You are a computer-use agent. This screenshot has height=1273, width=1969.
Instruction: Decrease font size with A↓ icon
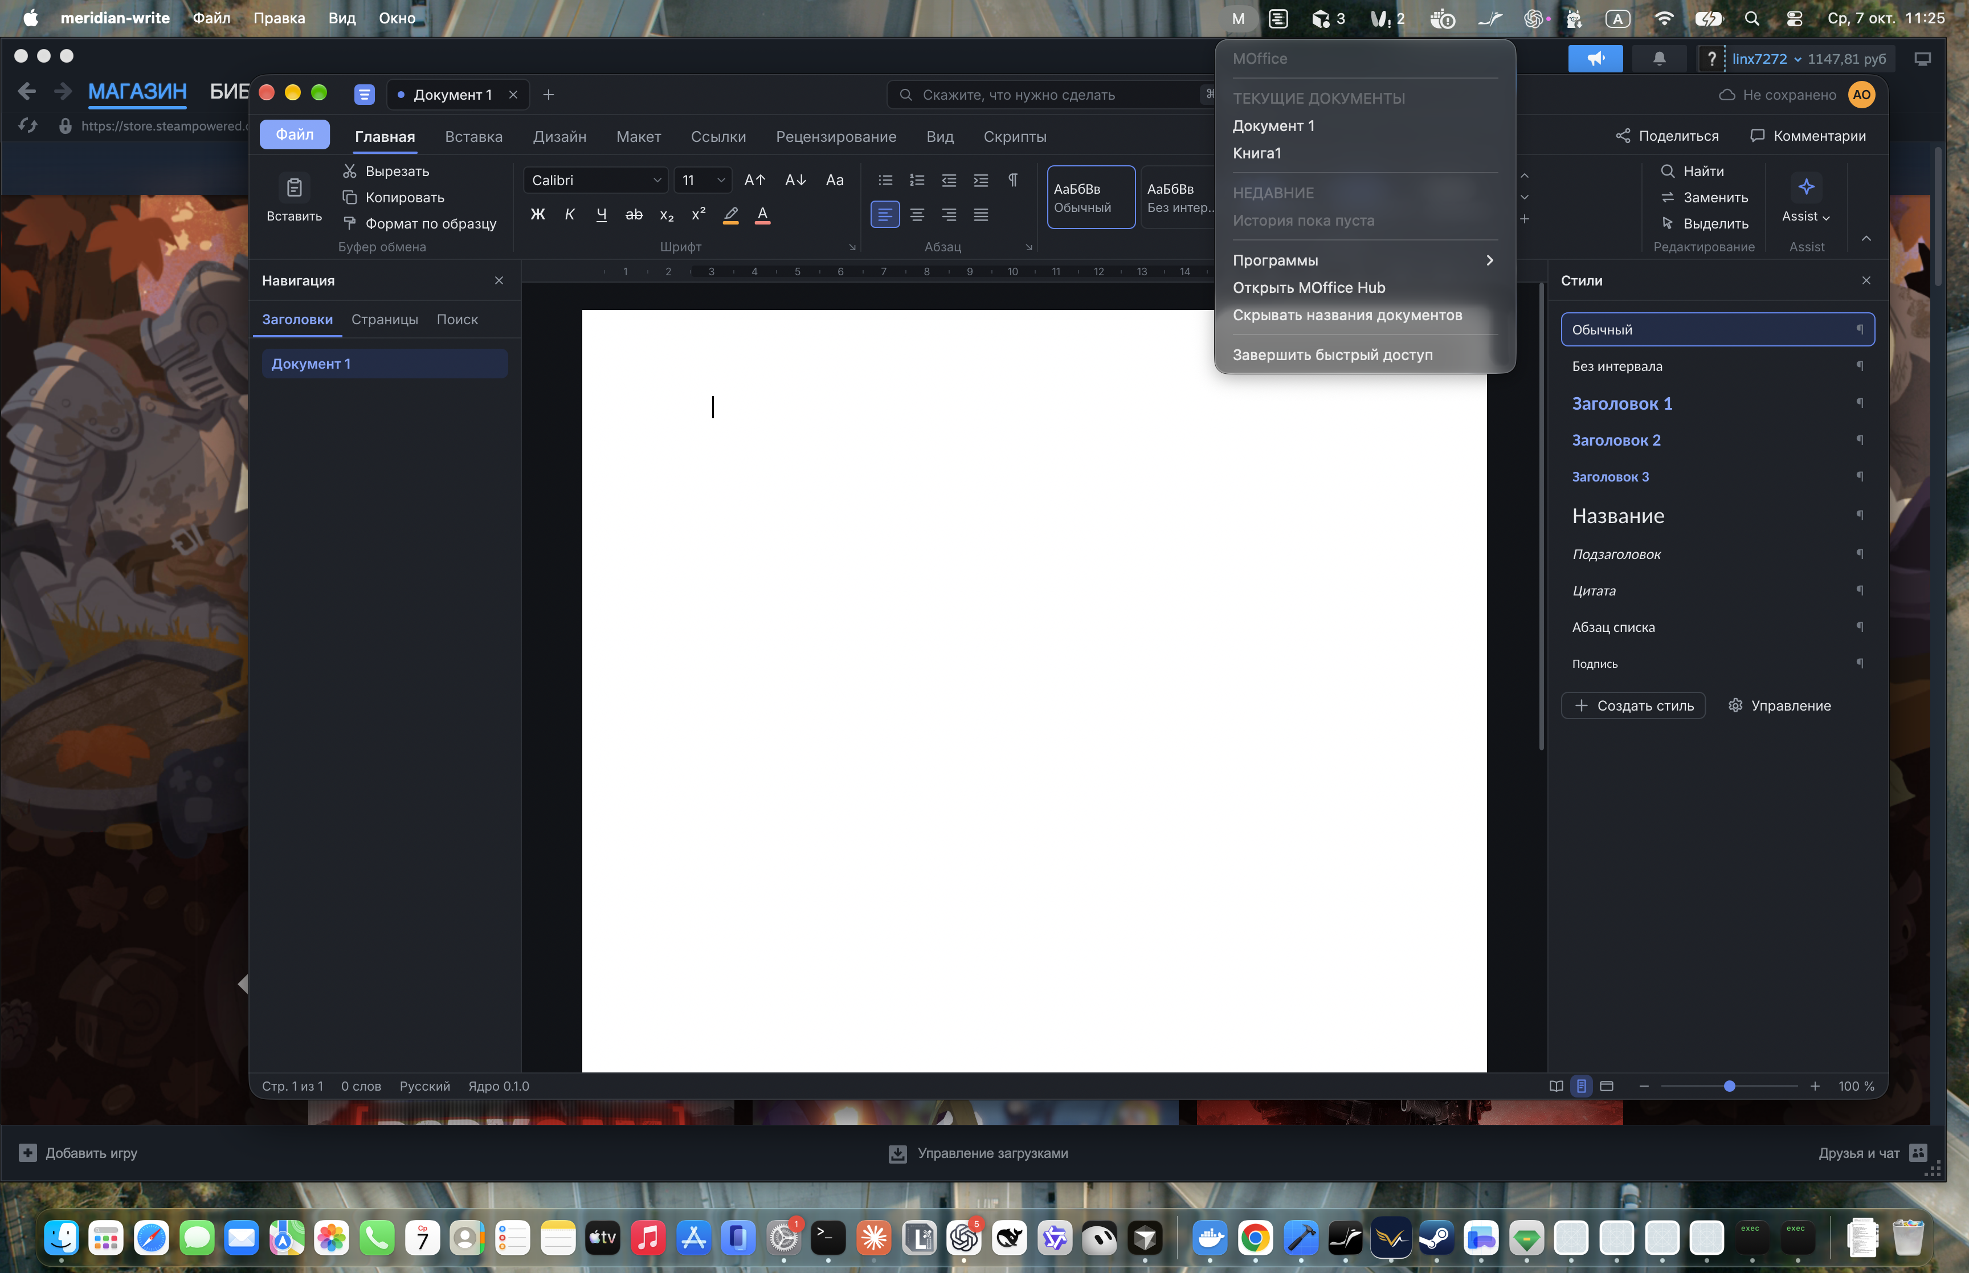[x=795, y=180]
